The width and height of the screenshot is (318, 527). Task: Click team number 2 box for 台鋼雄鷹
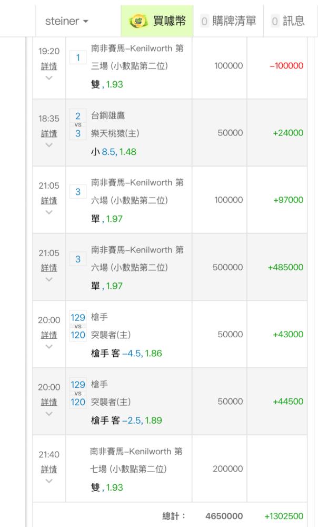point(78,116)
